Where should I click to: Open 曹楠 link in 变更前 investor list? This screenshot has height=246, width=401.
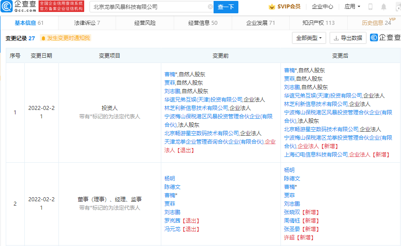pyautogui.click(x=170, y=74)
